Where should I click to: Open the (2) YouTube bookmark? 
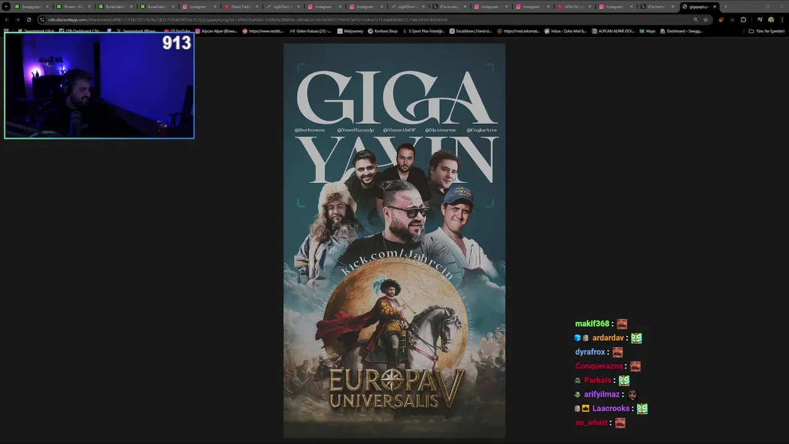pos(178,31)
